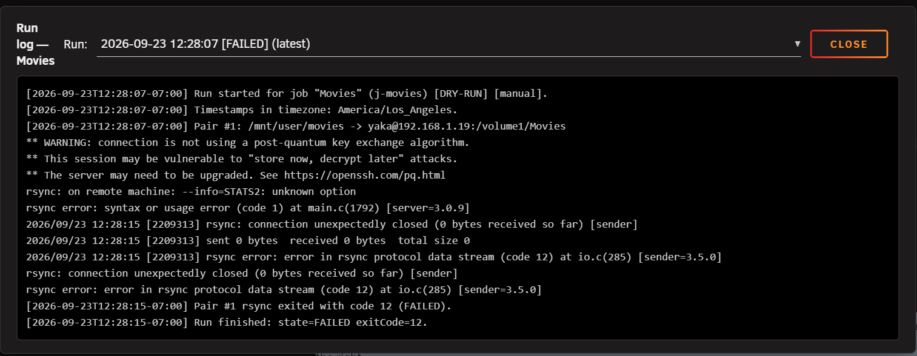Image resolution: width=917 pixels, height=356 pixels.
Task: Click the "--info=STATS2: unknown option" line
Action: (191, 191)
